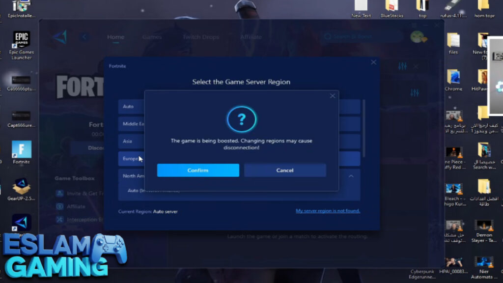
Task: Open Fortnite desktop shortcut
Action: (21, 152)
